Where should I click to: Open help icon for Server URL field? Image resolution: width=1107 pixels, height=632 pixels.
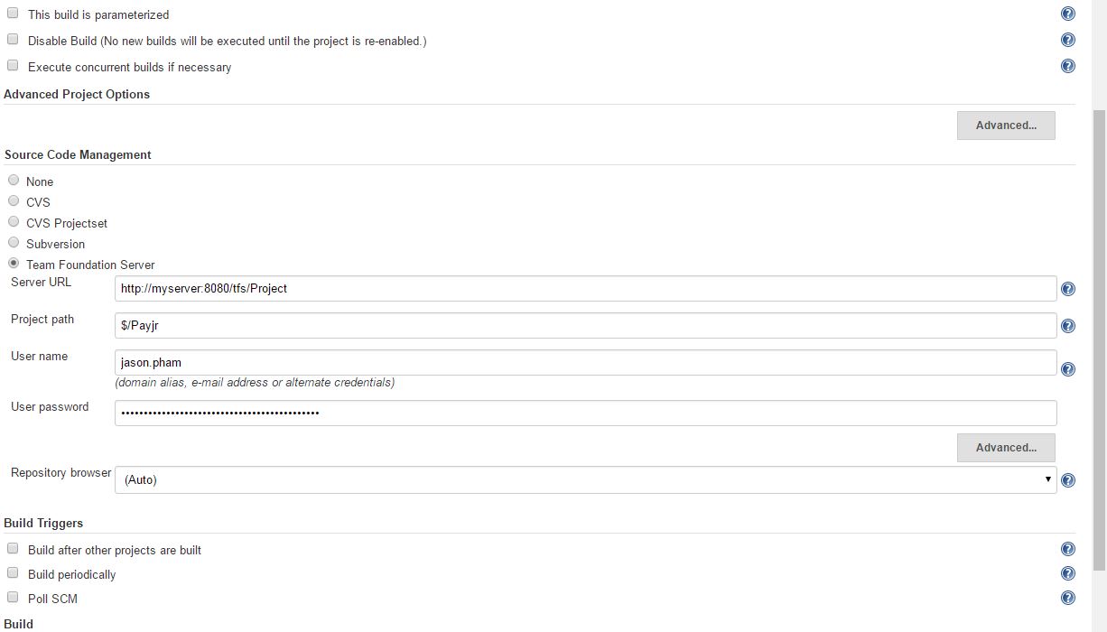1068,289
